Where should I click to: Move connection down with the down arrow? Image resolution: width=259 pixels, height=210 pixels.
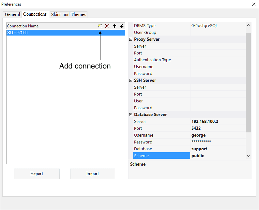pos(122,26)
